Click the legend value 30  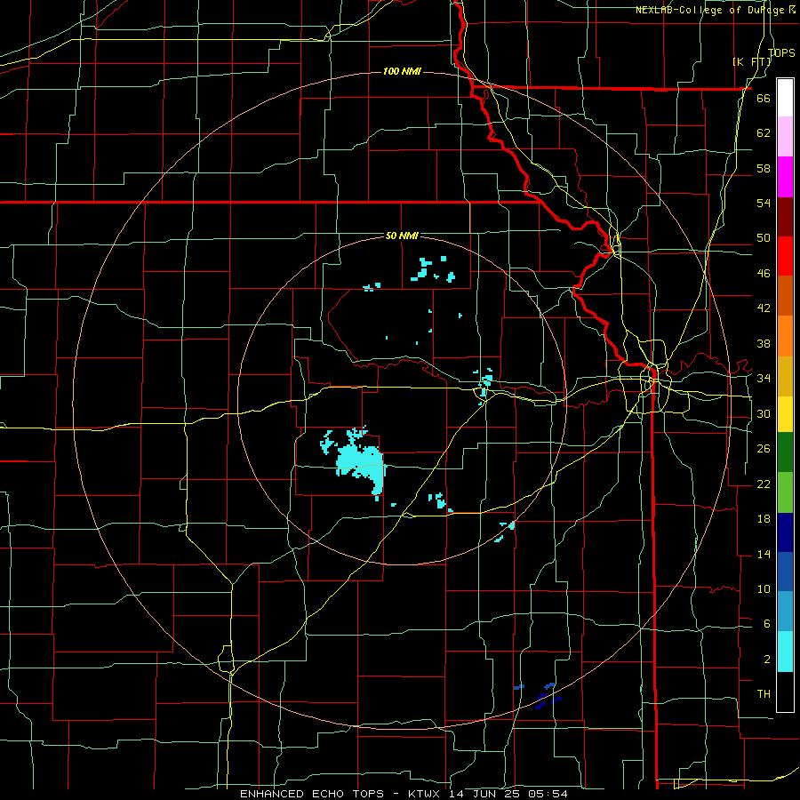764,413
